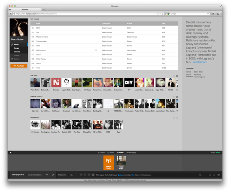This screenshot has width=230, height=192.
Task: Click the orange Search Radio tile
Action: coord(109,163)
